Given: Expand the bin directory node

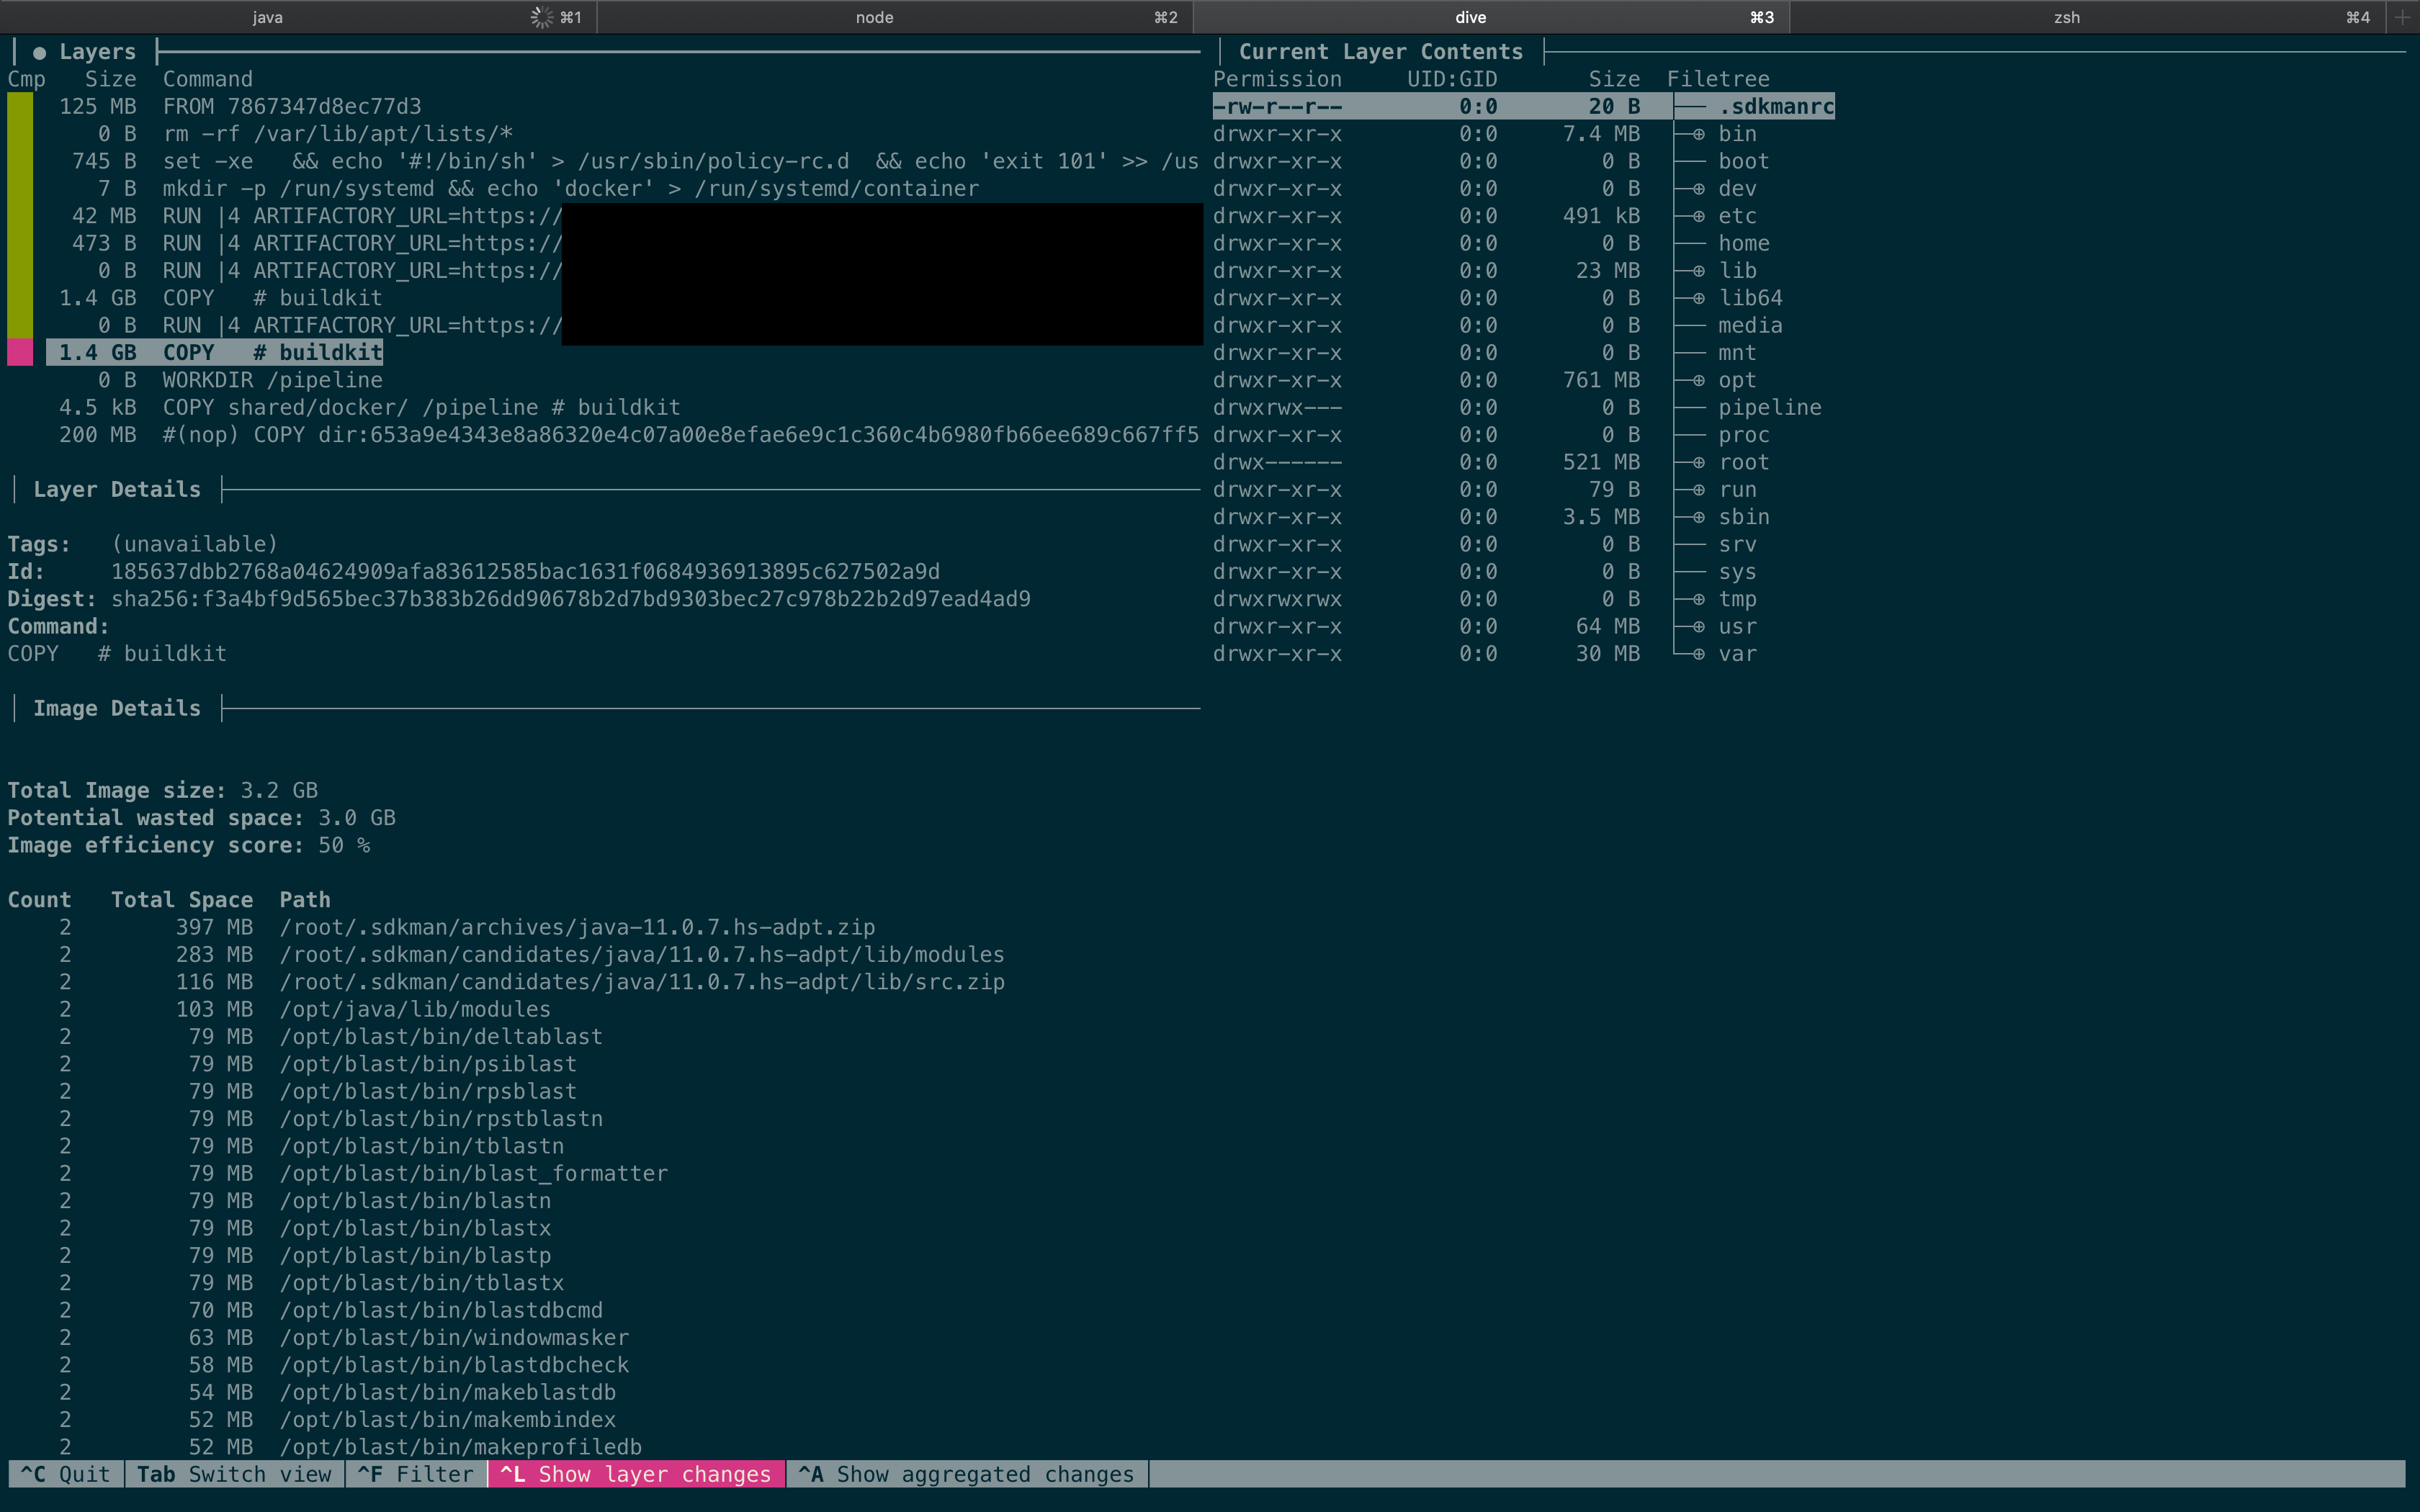Looking at the screenshot, I should click(x=1698, y=134).
